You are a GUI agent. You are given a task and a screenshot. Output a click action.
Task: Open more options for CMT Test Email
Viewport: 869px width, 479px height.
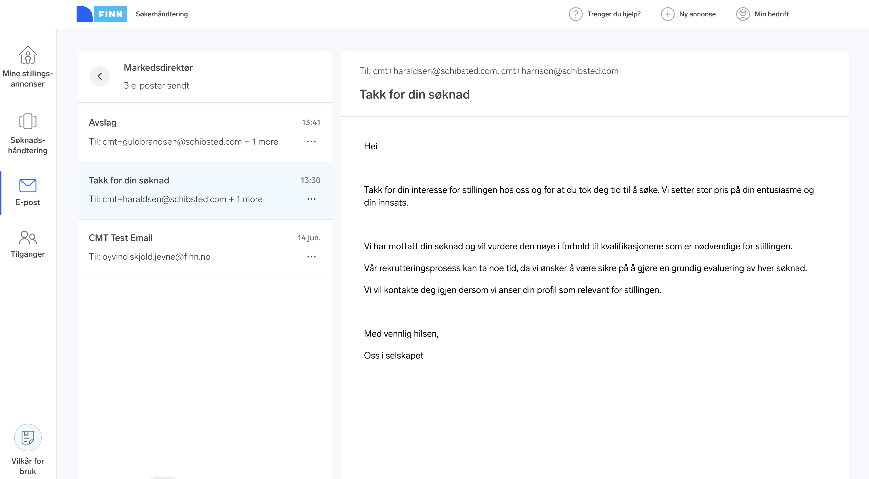click(311, 256)
